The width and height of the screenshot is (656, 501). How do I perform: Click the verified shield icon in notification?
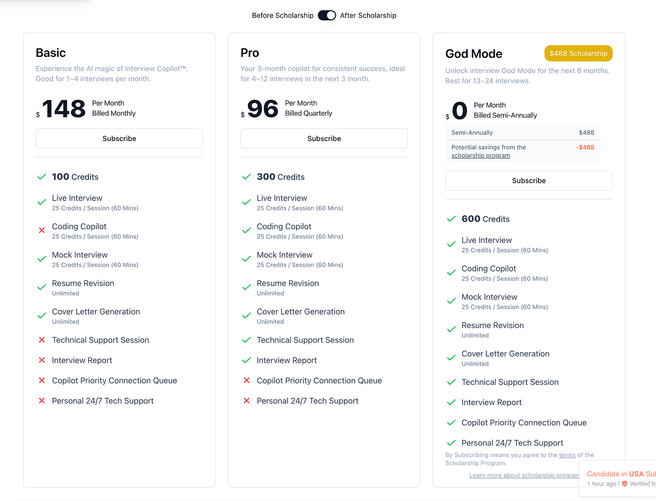(x=624, y=484)
